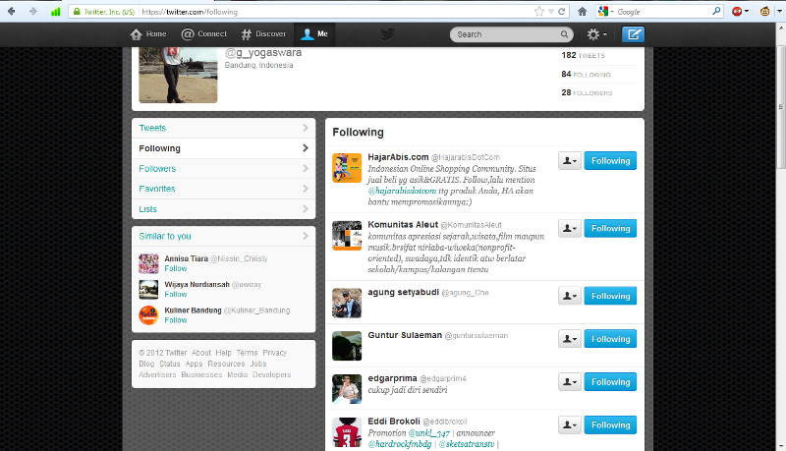Toggle Following button for agung setyabudi
The image size is (786, 451).
[x=610, y=296]
